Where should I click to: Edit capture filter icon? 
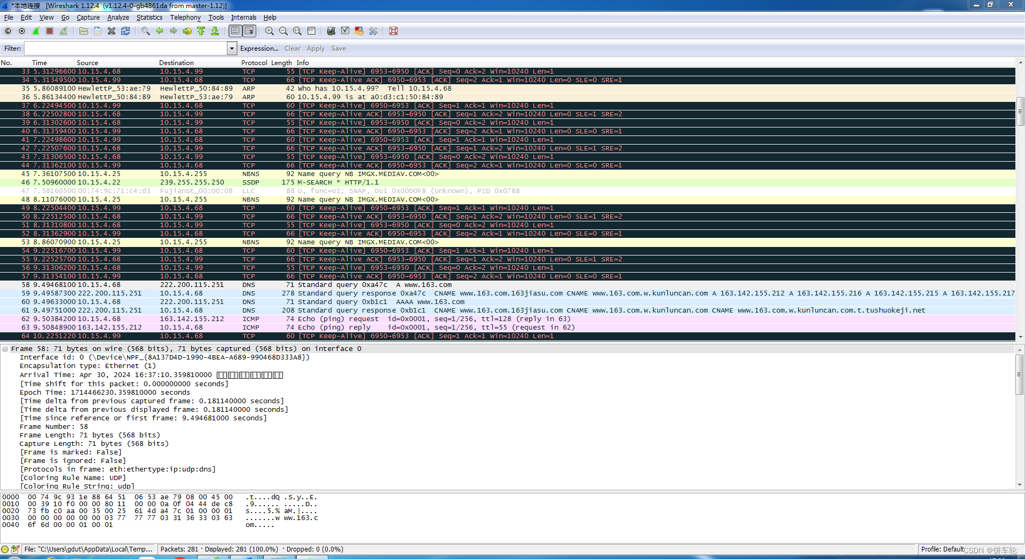tap(332, 31)
